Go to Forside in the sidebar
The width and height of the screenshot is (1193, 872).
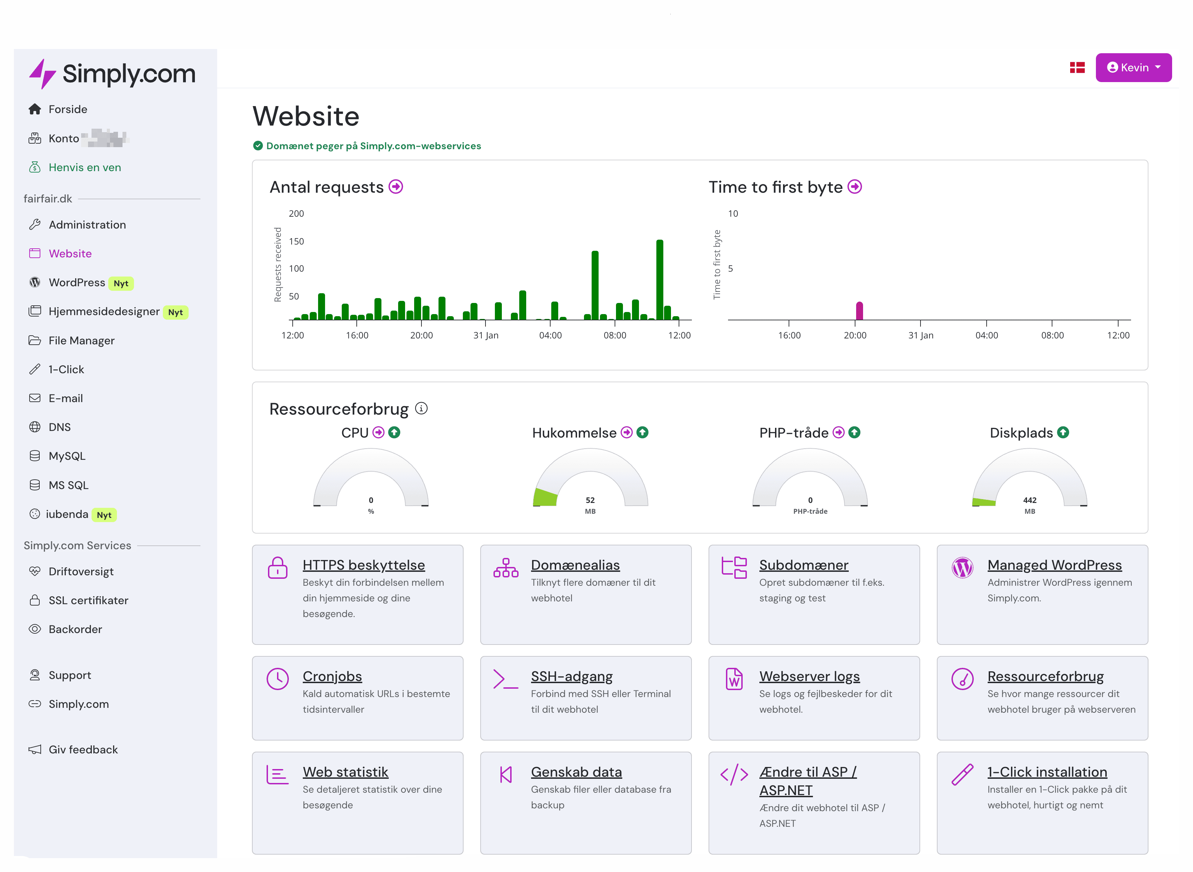[68, 109]
